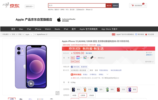
Task: Click the third gift cable icon
Action: point(92,57)
